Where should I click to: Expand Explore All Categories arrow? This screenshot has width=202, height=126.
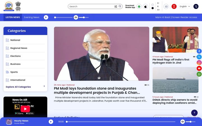coord(44,86)
